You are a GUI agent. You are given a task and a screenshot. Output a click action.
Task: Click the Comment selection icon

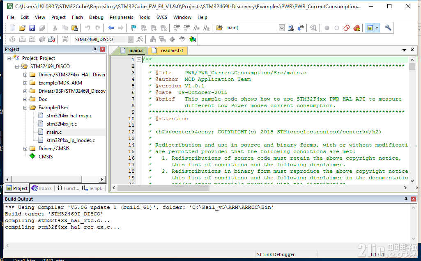pos(197,28)
